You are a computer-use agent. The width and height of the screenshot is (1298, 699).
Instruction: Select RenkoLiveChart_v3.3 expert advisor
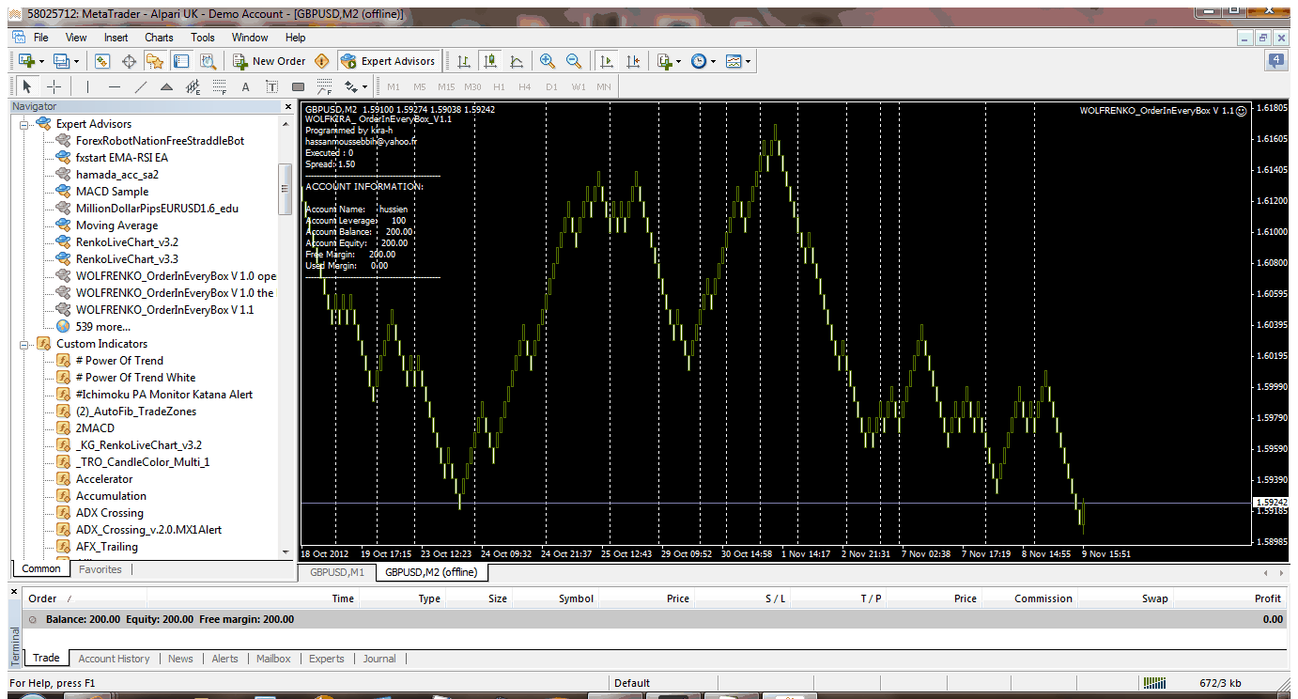click(x=127, y=259)
